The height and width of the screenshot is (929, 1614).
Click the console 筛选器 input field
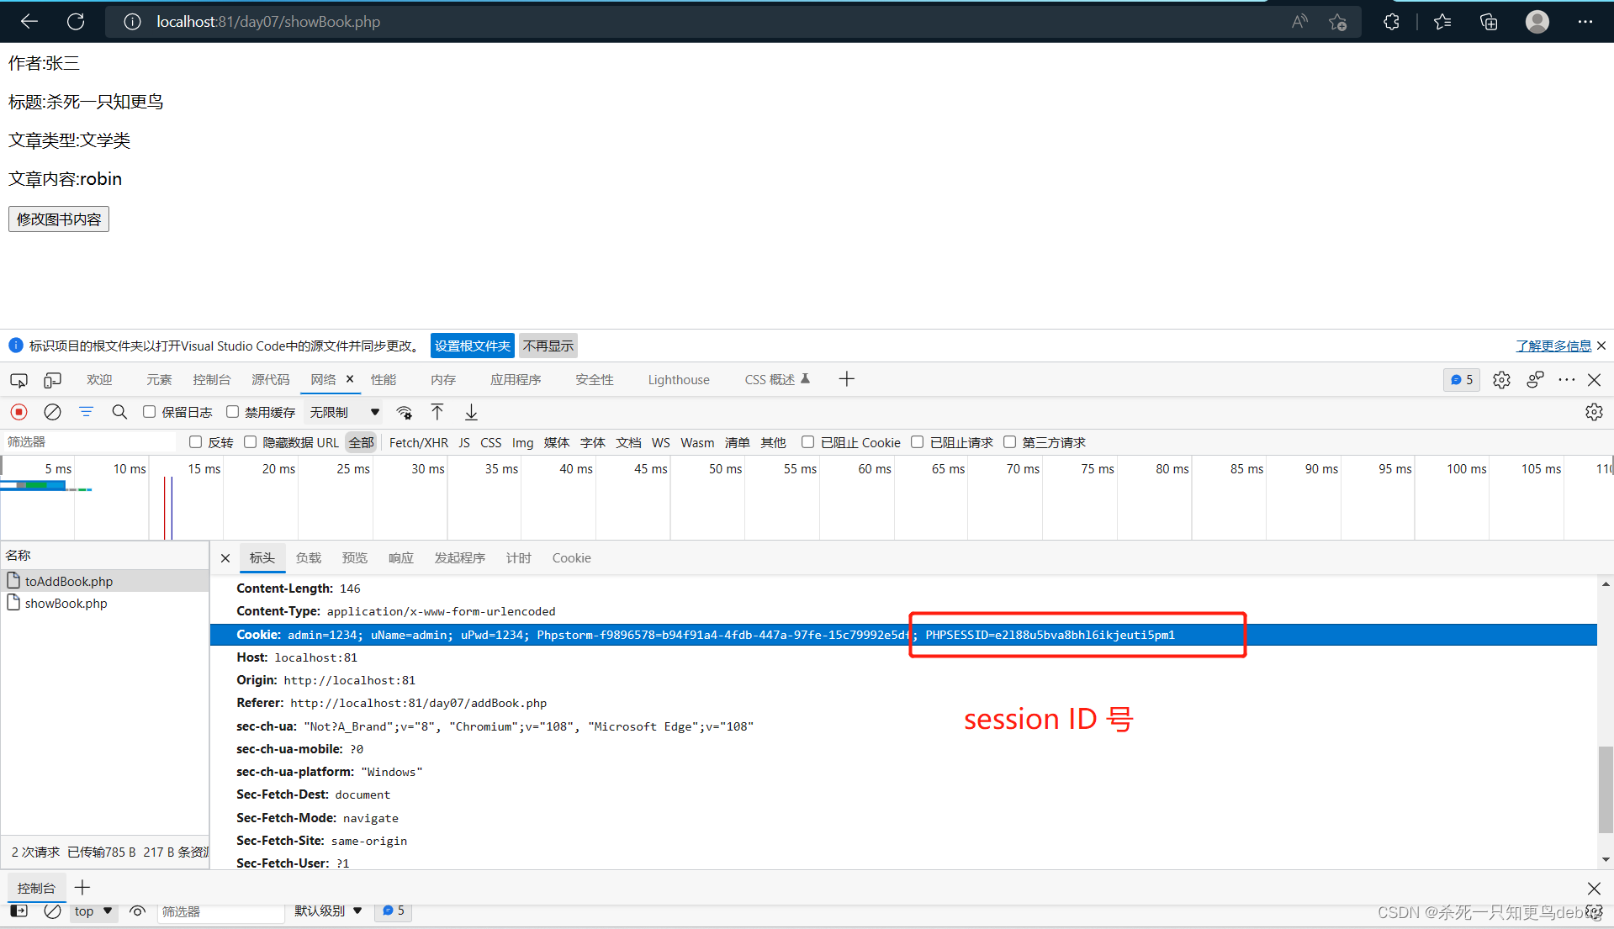[220, 911]
